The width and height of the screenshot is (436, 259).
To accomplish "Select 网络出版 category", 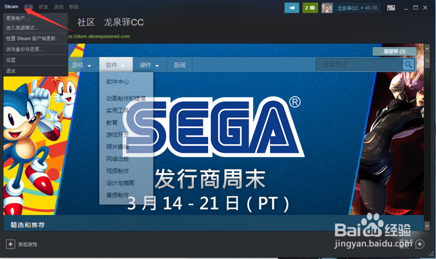I will [x=117, y=159].
